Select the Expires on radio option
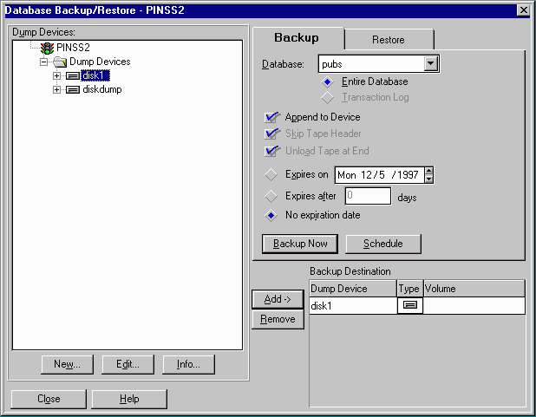Image resolution: width=536 pixels, height=417 pixels. click(272, 174)
